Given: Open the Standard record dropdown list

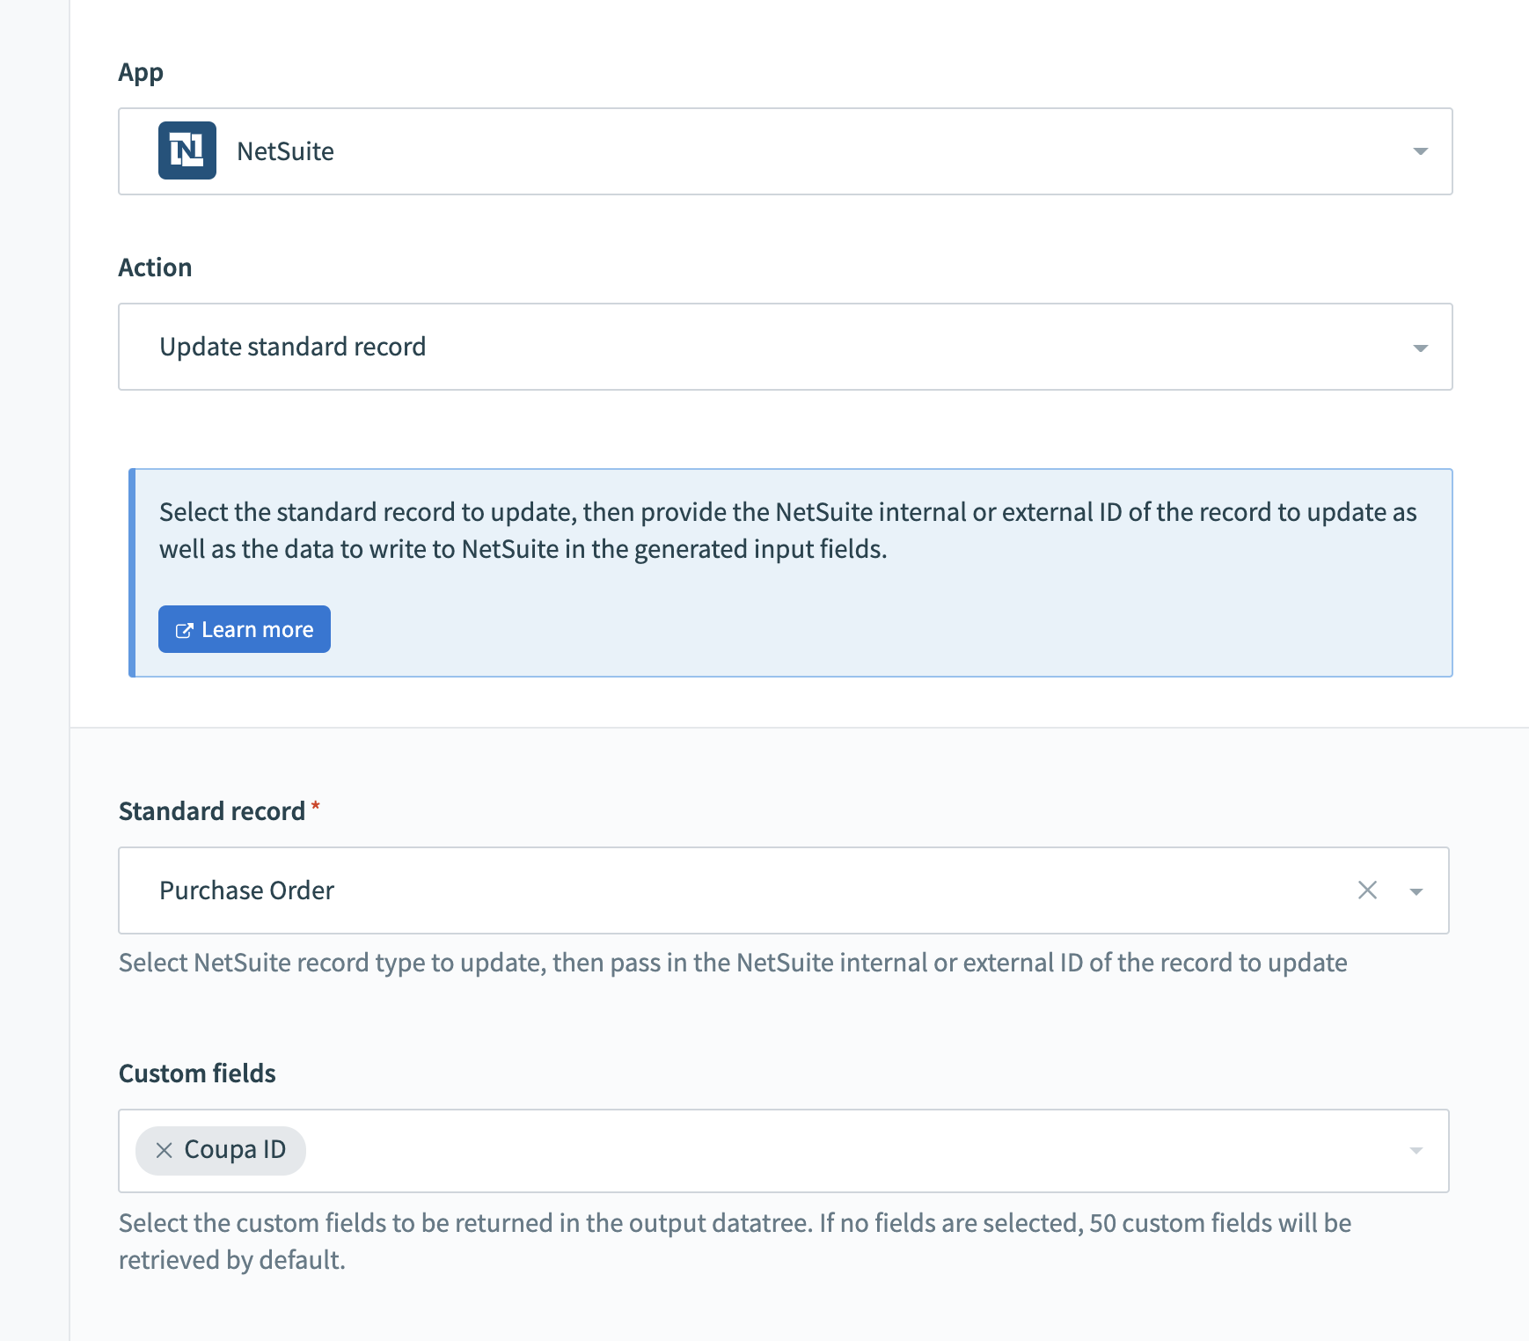Looking at the screenshot, I should pyautogui.click(x=704, y=890).
